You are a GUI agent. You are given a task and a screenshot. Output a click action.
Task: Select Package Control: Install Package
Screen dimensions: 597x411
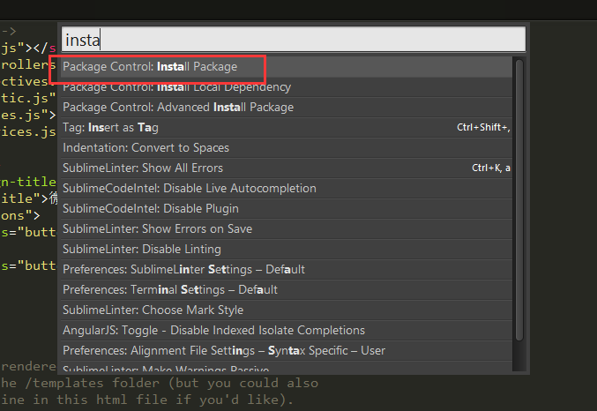(287, 67)
